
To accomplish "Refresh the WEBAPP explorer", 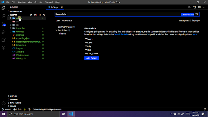I will click(40, 15).
